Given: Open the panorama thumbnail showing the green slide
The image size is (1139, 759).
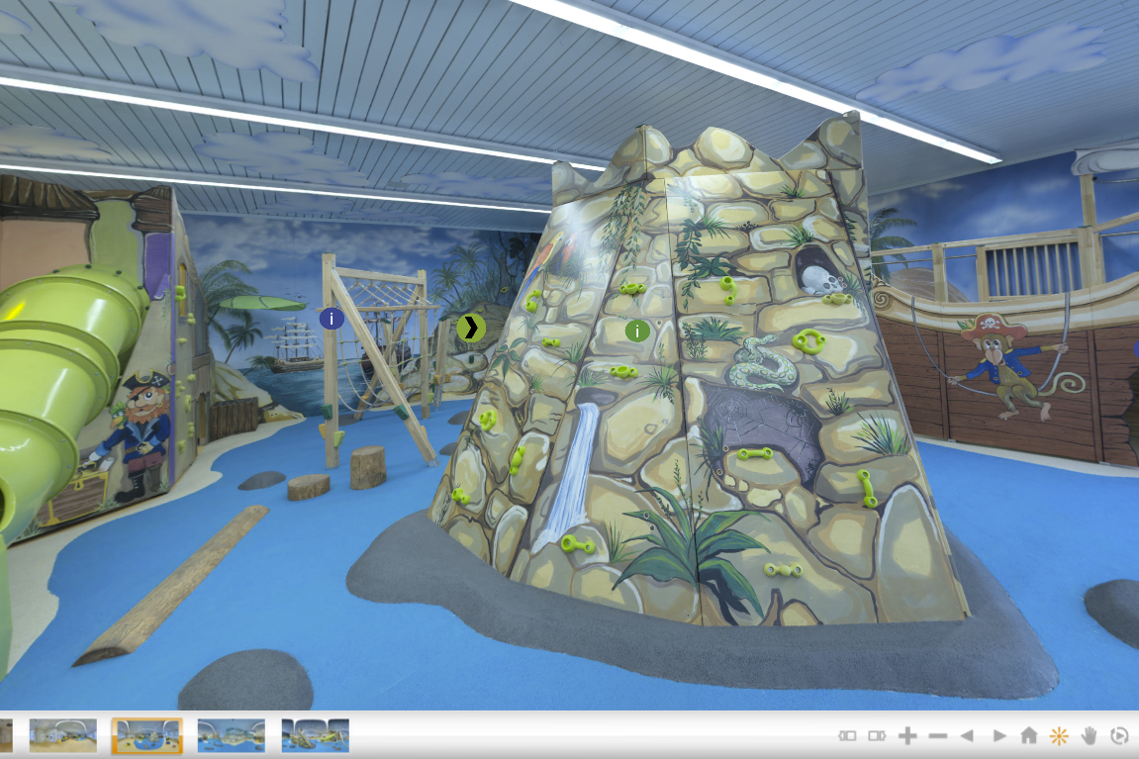Looking at the screenshot, I should click(x=316, y=736).
